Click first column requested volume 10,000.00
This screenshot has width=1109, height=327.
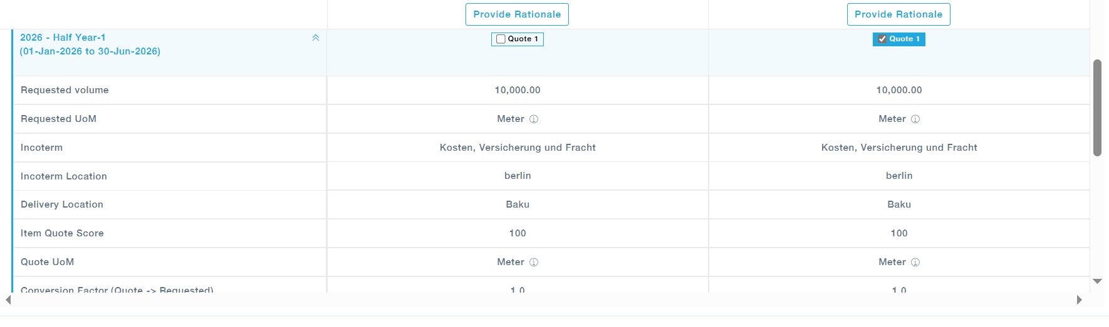tap(518, 90)
